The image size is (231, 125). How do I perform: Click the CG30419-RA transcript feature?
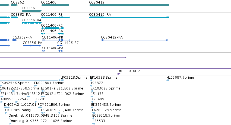click(x=129, y=17)
